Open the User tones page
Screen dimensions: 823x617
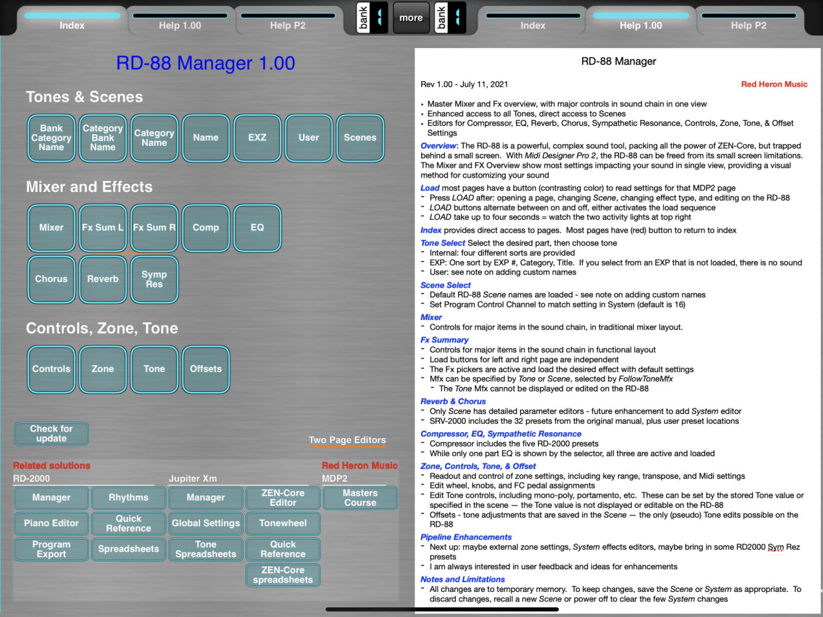[x=309, y=138]
